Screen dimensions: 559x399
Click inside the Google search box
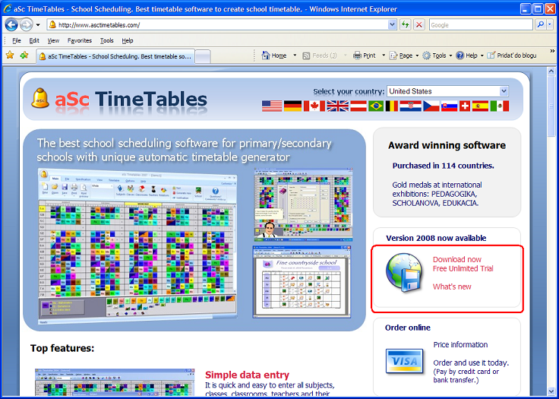click(x=481, y=24)
